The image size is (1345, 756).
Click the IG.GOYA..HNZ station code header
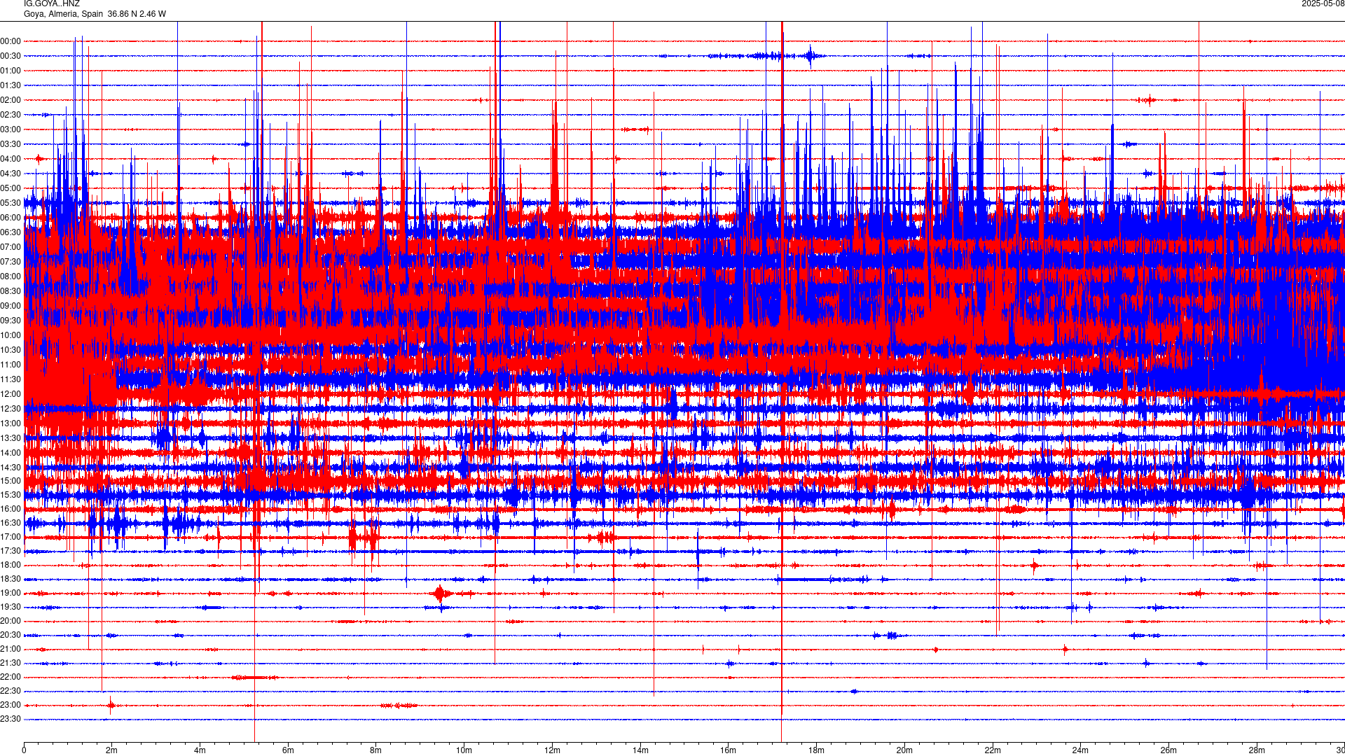click(x=52, y=3)
